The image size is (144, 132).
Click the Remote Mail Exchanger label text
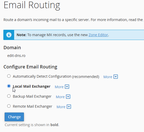point(32,106)
